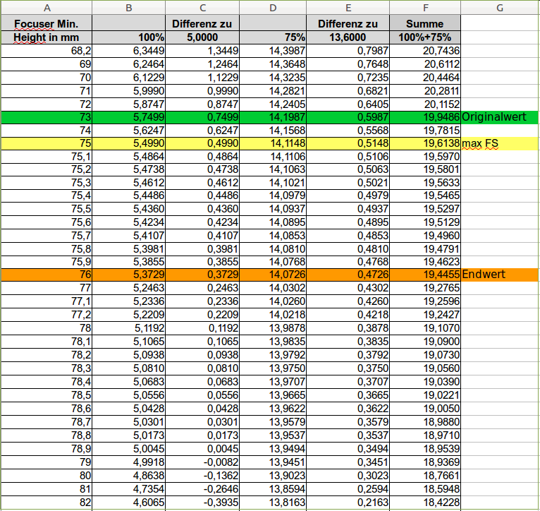
Task: Select the cell containing 4,9918
Action: click(x=129, y=462)
